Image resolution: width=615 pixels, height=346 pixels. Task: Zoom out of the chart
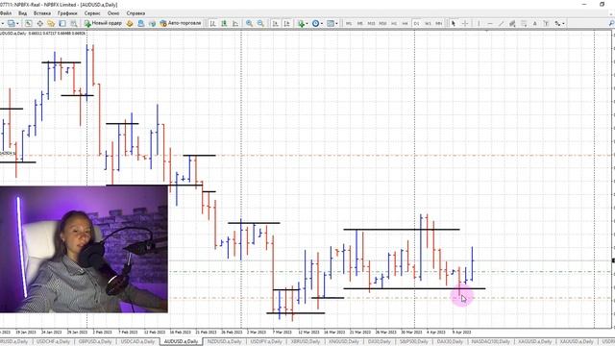click(260, 23)
